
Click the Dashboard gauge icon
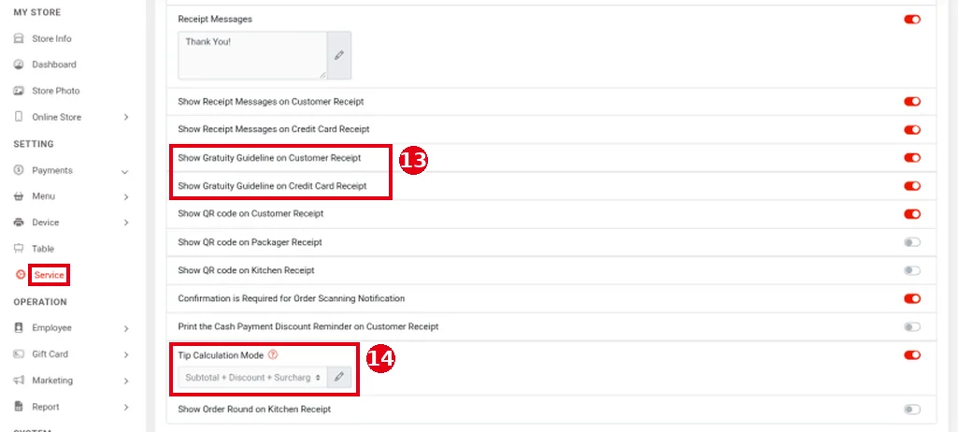click(x=19, y=65)
